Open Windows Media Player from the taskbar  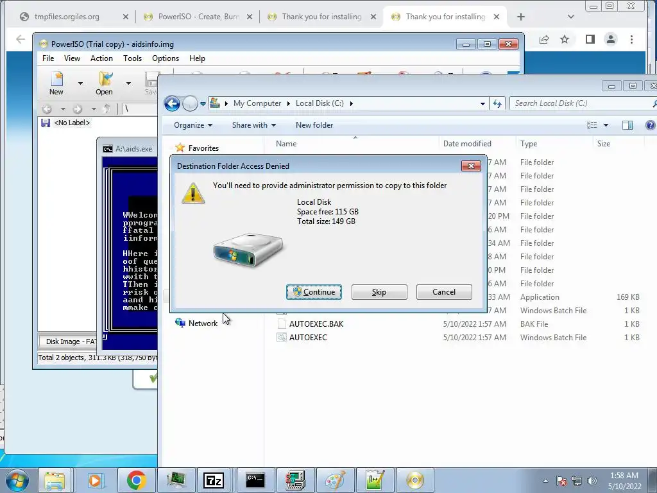pyautogui.click(x=95, y=480)
